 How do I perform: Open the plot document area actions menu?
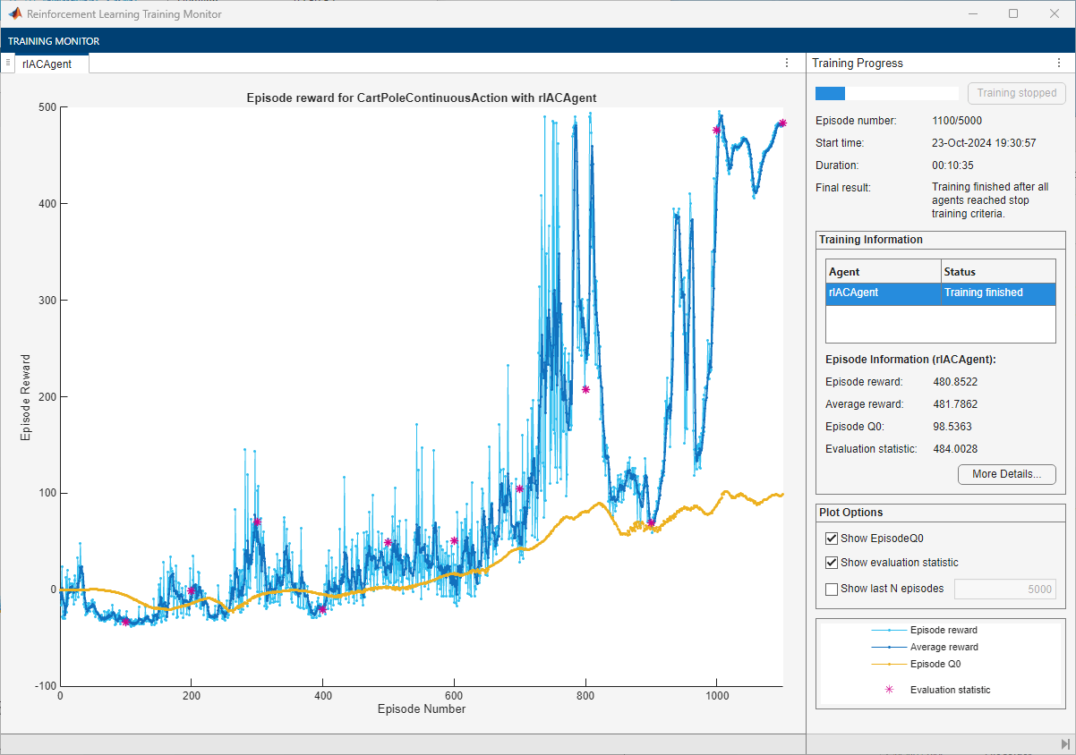click(787, 64)
